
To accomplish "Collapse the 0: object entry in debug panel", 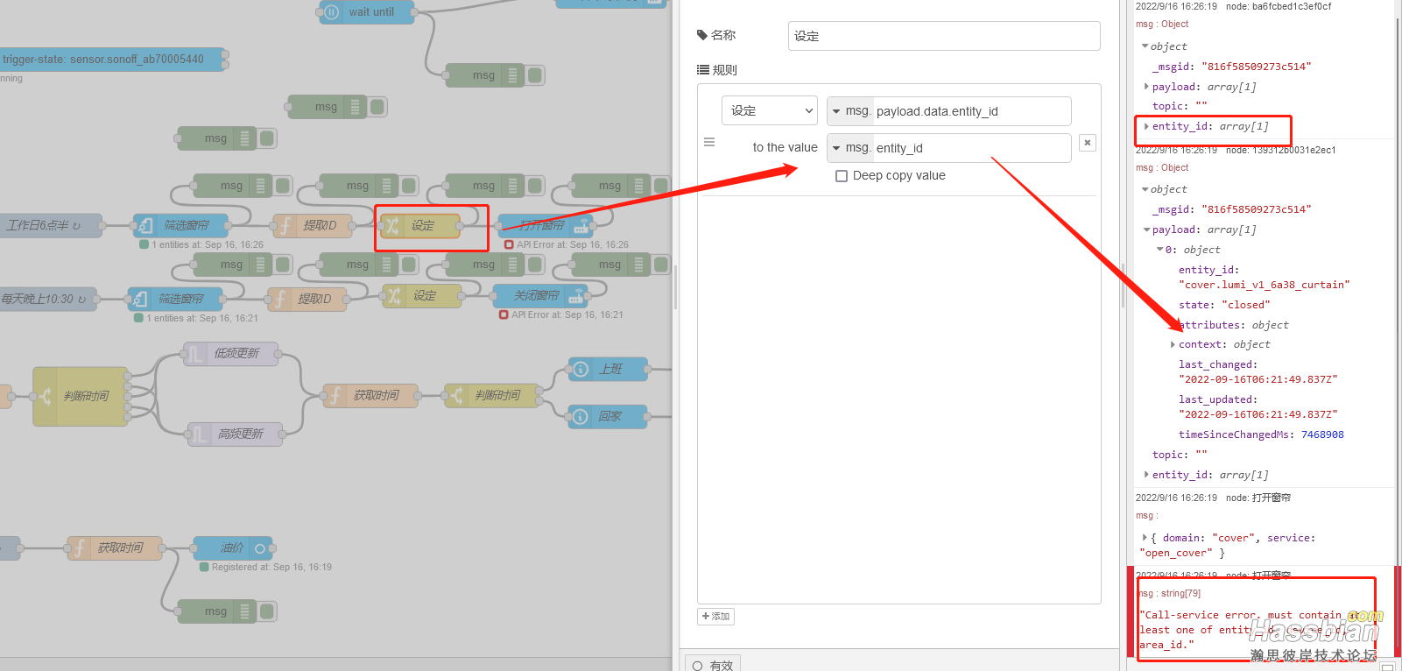I will (x=1159, y=250).
